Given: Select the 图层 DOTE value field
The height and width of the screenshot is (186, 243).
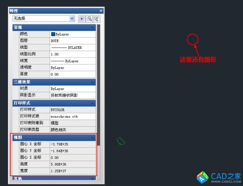Looking at the screenshot, I should [73, 41].
